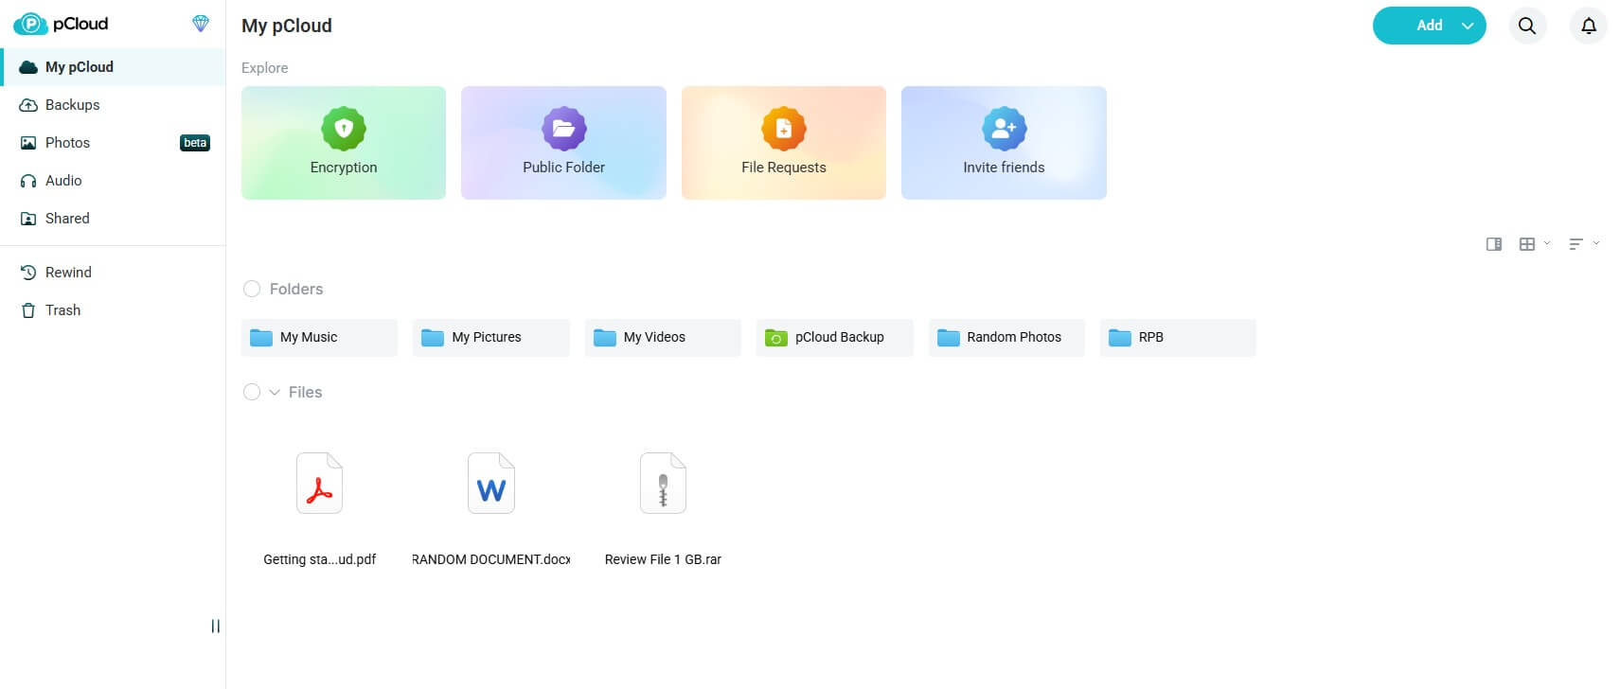The width and height of the screenshot is (1620, 689).
Task: Click the Encryption label
Action: pos(344,168)
